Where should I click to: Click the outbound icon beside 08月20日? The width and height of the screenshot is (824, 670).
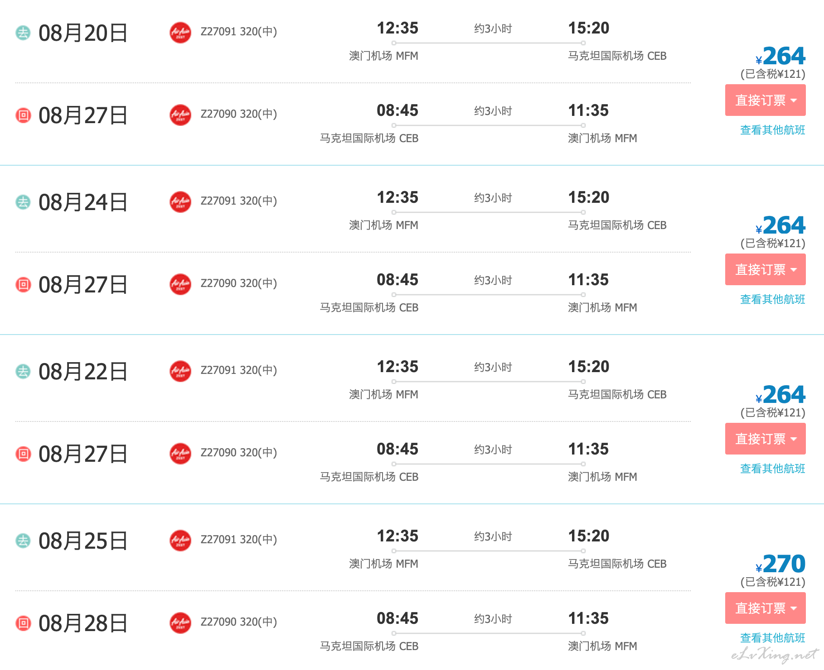click(x=23, y=33)
